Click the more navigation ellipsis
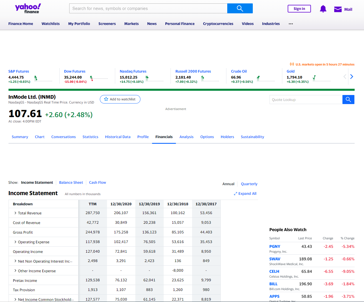 [291, 24]
